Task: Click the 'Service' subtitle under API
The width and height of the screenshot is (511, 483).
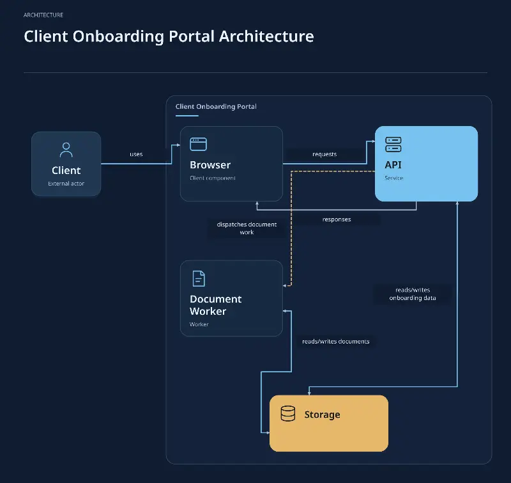Action: click(394, 178)
